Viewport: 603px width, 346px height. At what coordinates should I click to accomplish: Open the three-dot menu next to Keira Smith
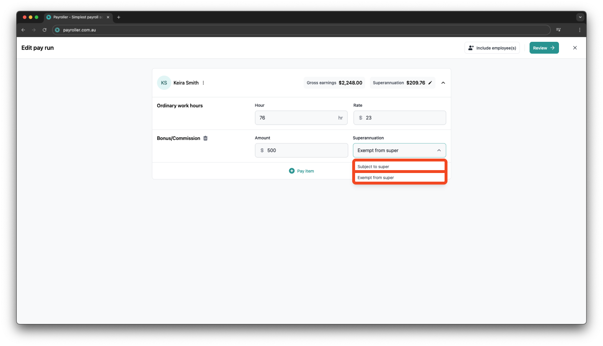[203, 83]
